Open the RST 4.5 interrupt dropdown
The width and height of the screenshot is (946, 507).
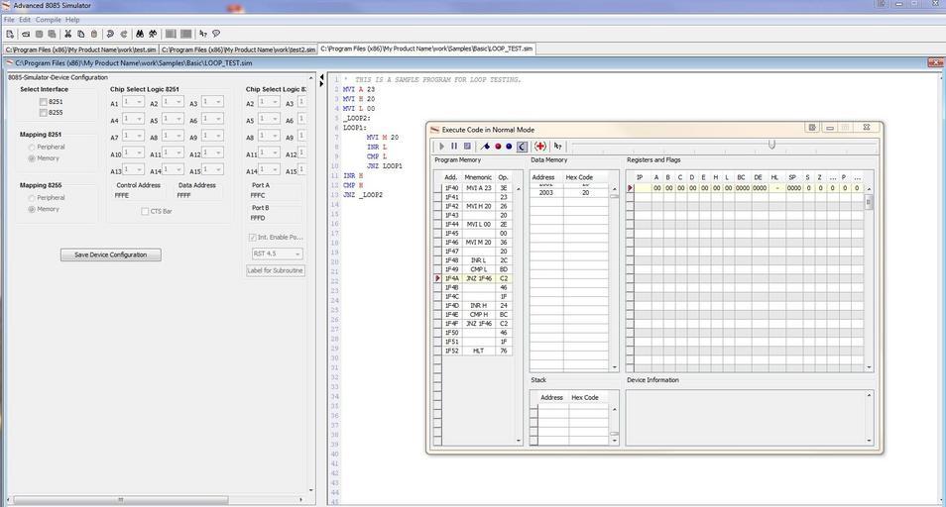[276, 253]
